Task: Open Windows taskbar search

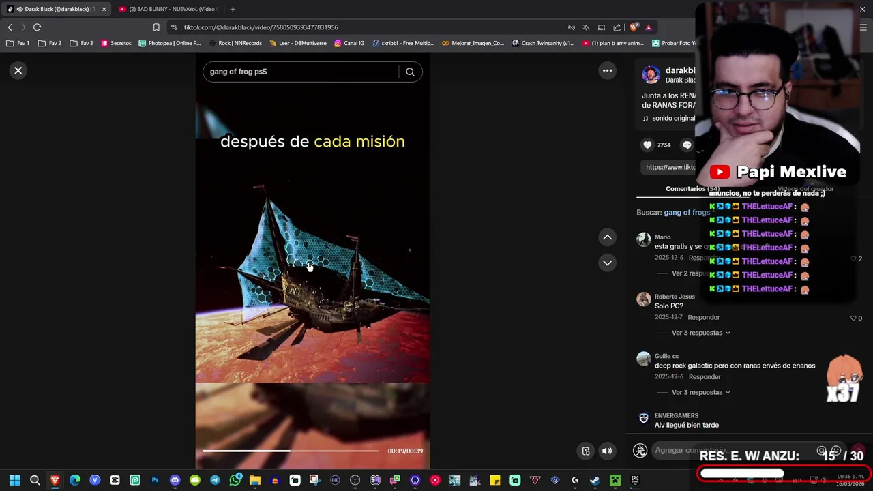Action: click(x=35, y=480)
